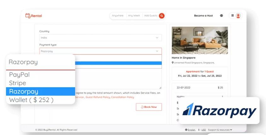This screenshot has height=135, width=266.
Task: Click the message textarea resize corner
Action: pos(160,88)
